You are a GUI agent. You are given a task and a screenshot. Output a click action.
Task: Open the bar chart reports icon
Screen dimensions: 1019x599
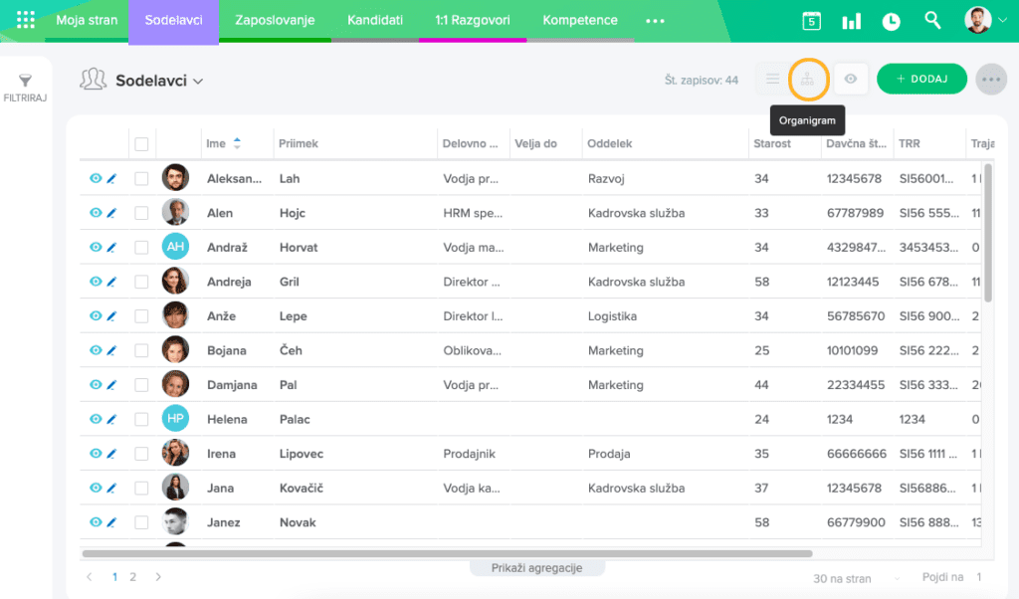(x=852, y=21)
